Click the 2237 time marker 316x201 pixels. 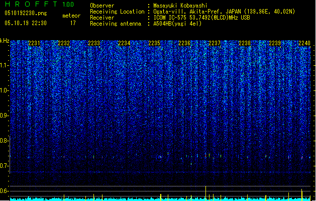(215, 43)
